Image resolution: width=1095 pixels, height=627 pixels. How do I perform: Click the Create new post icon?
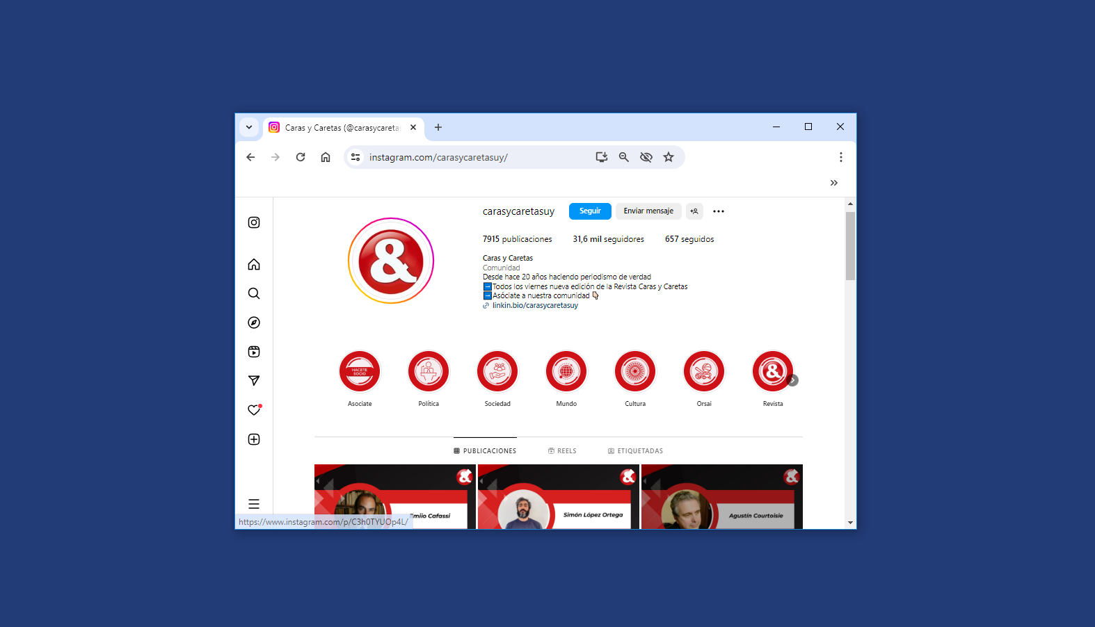254,439
